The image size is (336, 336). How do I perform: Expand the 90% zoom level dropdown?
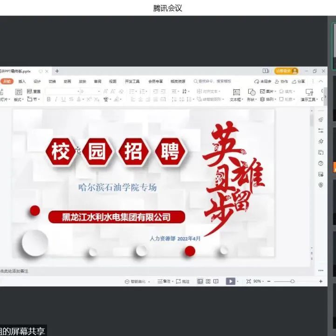coord(259,281)
